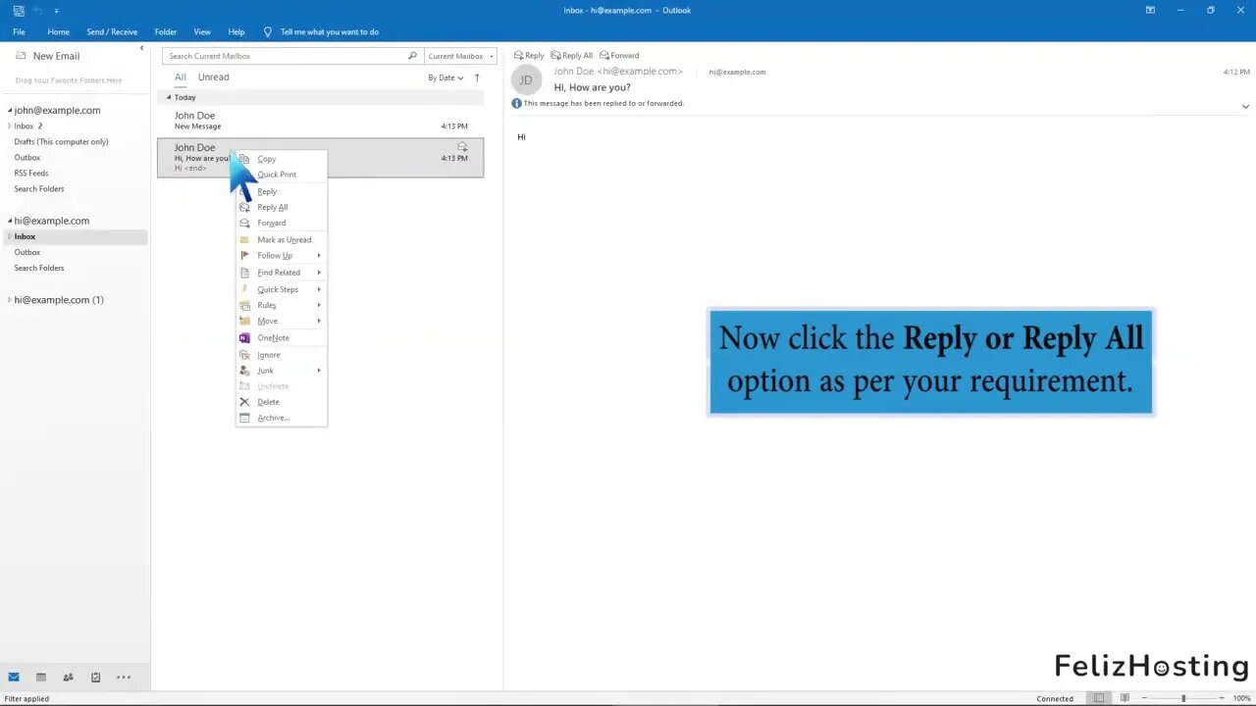1256x706 pixels.
Task: Open the Folder ribbon tab
Action: [166, 32]
